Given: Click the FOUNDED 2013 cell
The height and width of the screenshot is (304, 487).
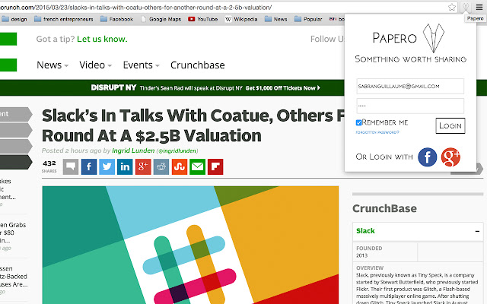Looking at the screenshot, I should click(385, 252).
